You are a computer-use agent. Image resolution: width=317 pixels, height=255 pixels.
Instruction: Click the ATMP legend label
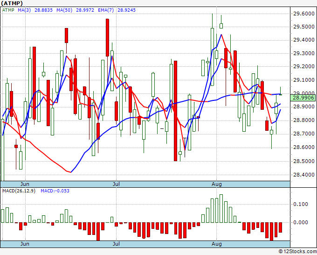click(x=8, y=10)
